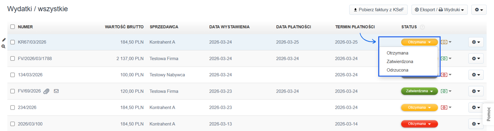
Task: Click the envelope icon next to FV/69/2026
Action: pyautogui.click(x=56, y=91)
